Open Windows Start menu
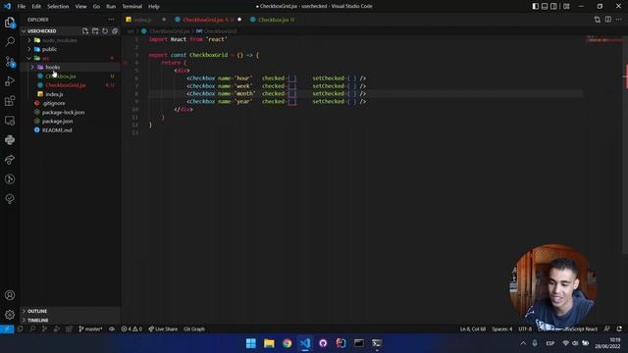The height and width of the screenshot is (353, 628). [x=251, y=343]
